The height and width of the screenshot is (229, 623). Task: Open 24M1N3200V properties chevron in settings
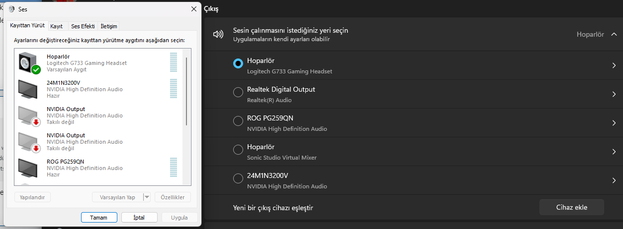click(614, 180)
